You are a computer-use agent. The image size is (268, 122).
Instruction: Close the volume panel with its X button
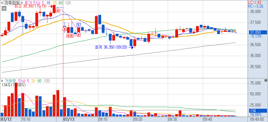[x=266, y=81]
